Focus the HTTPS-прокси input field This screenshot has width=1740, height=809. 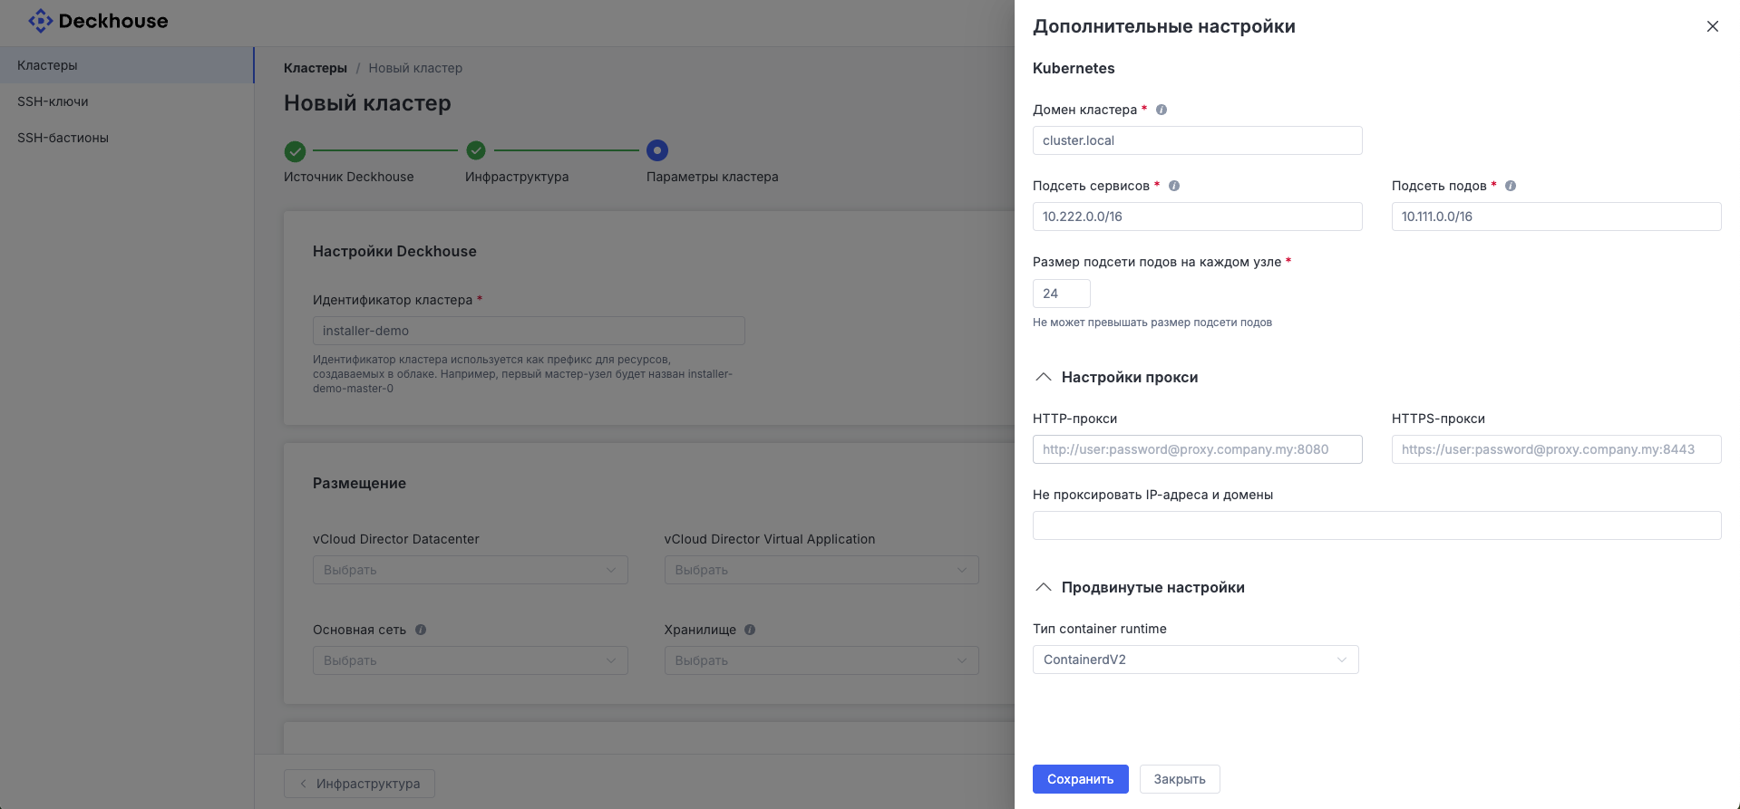[x=1556, y=449]
